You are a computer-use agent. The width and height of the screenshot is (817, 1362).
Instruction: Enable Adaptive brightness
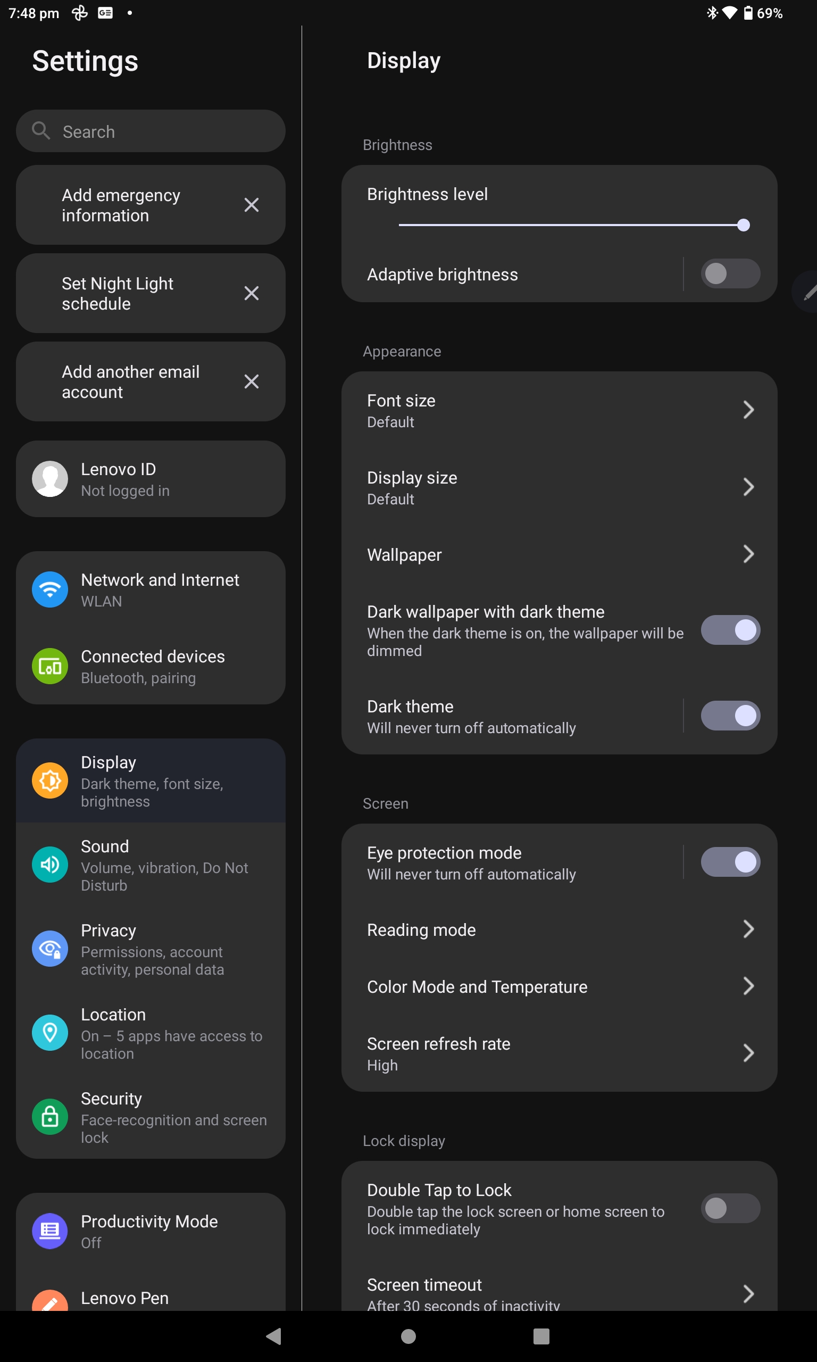point(730,273)
